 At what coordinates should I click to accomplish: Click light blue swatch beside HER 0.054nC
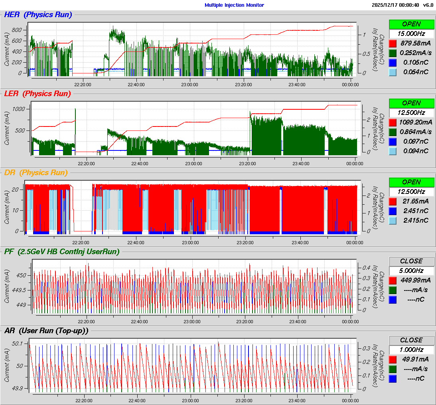click(x=393, y=72)
